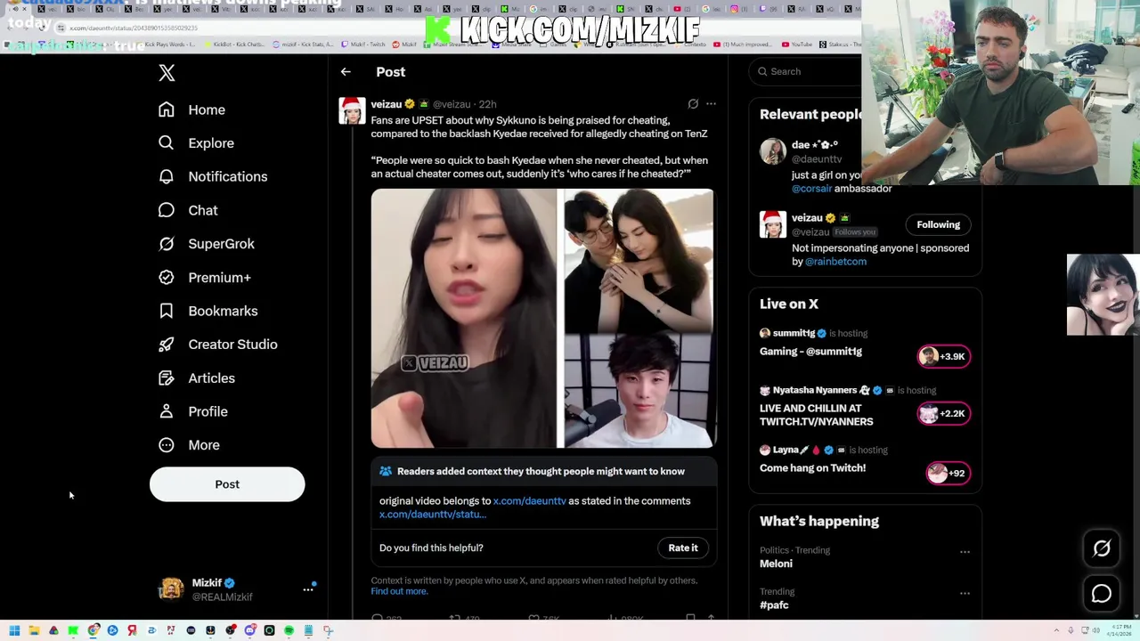Click the Rate it button

(683, 548)
